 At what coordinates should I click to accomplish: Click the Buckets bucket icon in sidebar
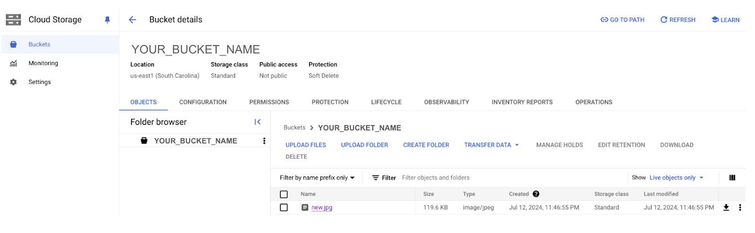[13, 44]
